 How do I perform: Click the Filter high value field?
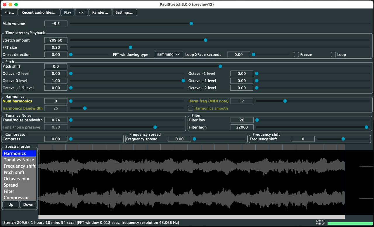242,127
